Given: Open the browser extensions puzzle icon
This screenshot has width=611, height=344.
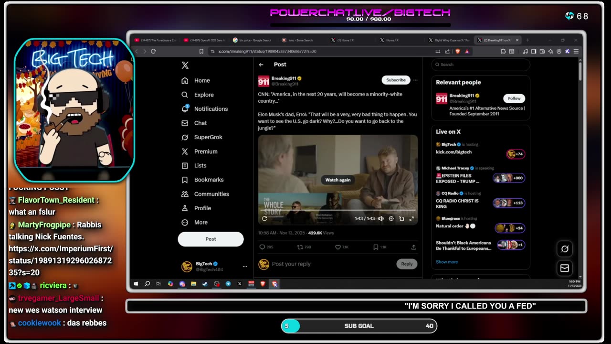Looking at the screenshot, I should pyautogui.click(x=503, y=51).
